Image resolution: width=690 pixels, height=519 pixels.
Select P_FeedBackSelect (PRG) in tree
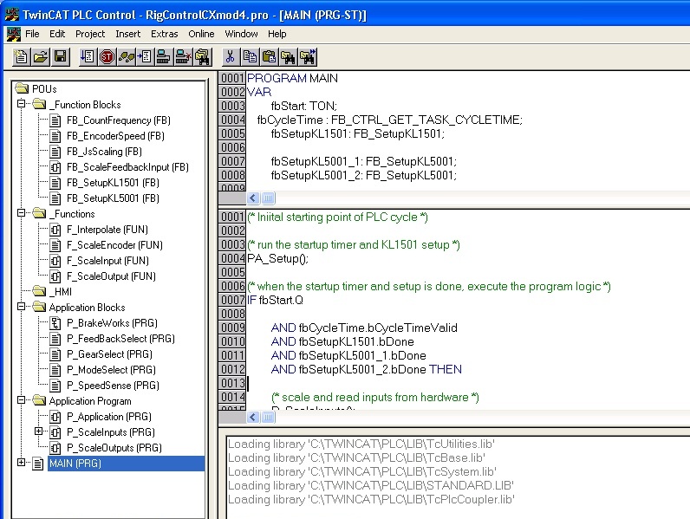pyautogui.click(x=120, y=339)
